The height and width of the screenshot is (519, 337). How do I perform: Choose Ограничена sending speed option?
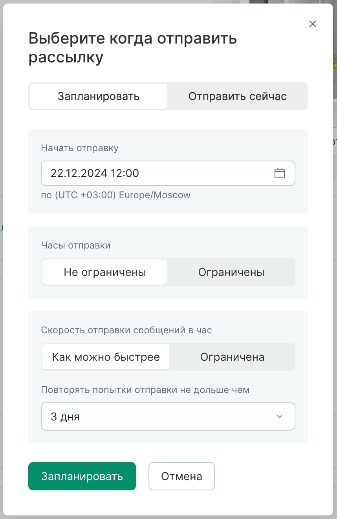(x=232, y=357)
